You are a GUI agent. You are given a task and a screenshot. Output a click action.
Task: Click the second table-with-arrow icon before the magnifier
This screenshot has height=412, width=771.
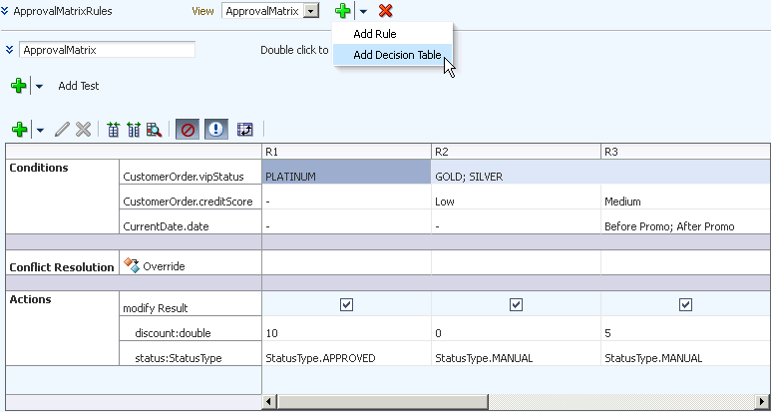coord(134,130)
